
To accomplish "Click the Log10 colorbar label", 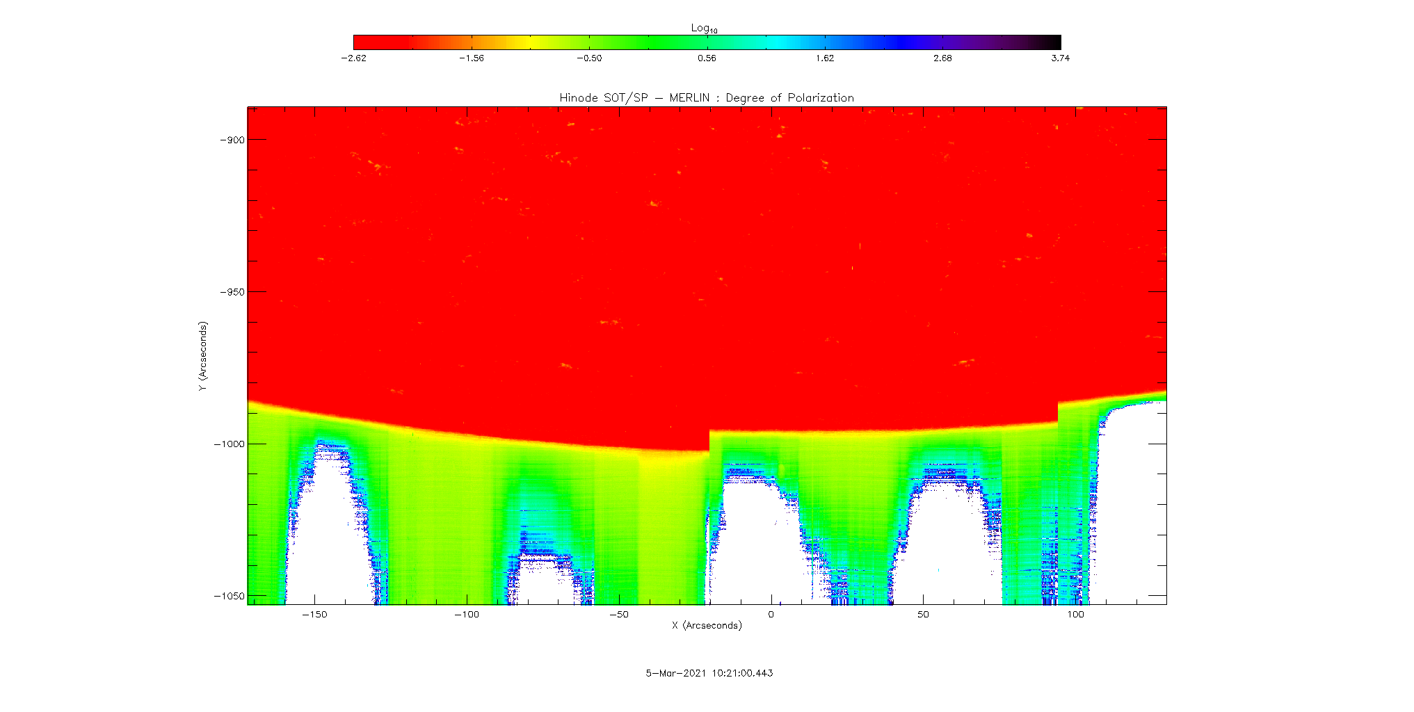I will coord(704,28).
